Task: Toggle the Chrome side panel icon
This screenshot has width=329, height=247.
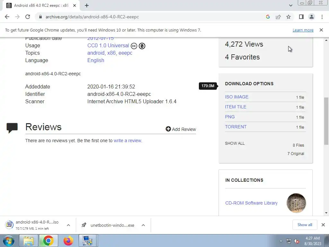Action: (301, 17)
